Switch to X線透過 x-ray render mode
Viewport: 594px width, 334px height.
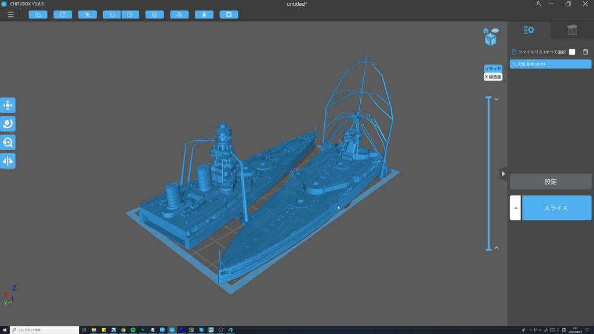click(x=493, y=77)
